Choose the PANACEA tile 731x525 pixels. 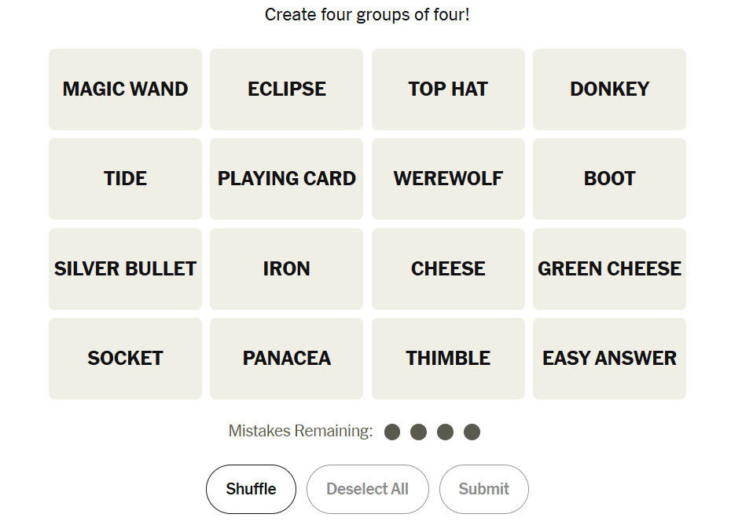pyautogui.click(x=286, y=359)
